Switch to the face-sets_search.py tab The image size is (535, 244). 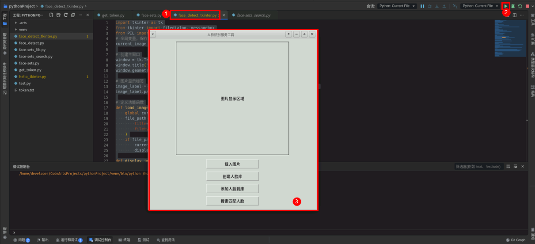coord(251,15)
